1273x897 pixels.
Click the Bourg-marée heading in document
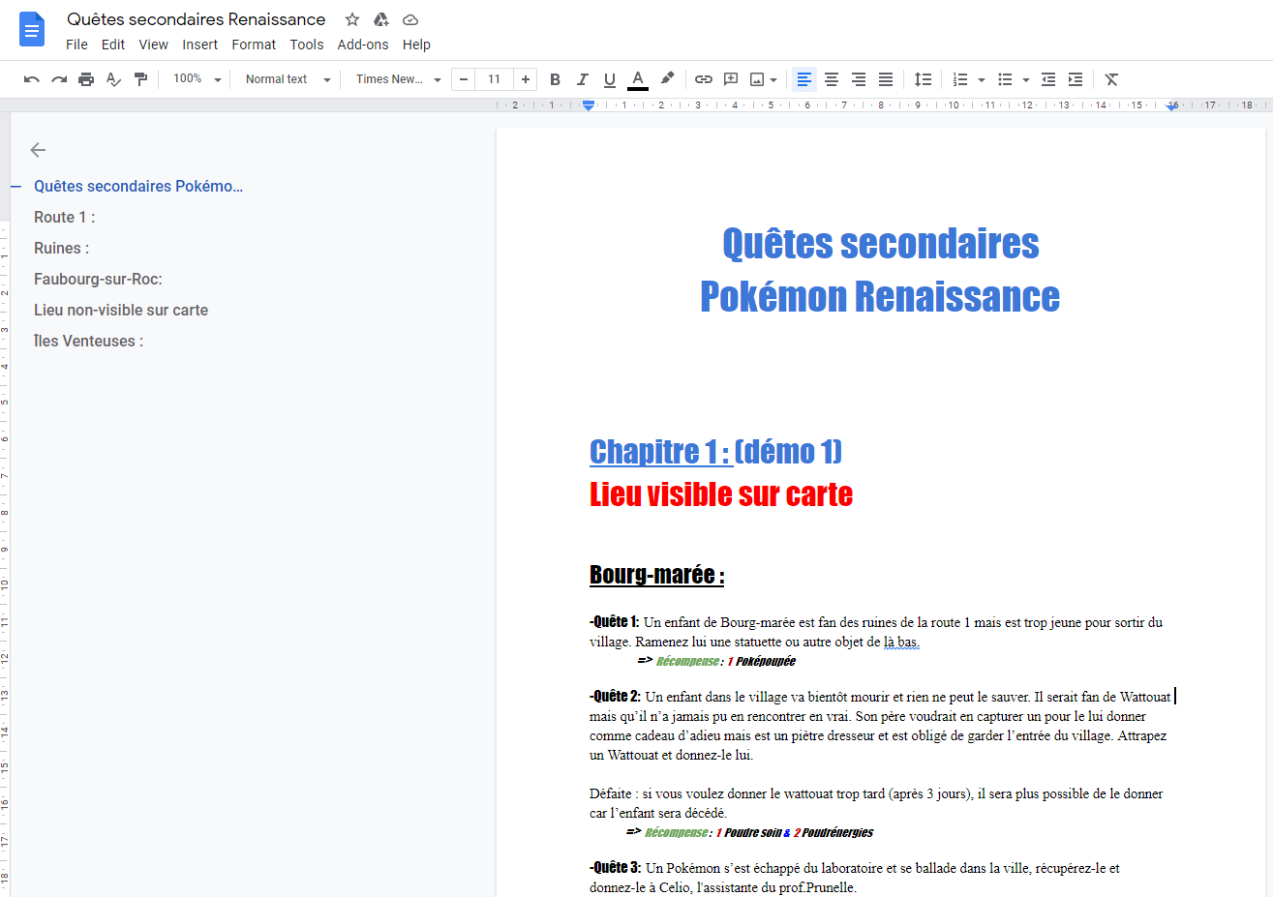[657, 574]
